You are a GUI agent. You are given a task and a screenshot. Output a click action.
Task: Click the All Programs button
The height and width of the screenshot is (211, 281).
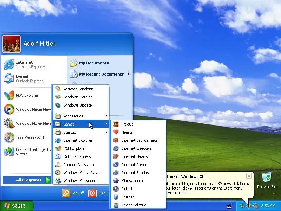point(27,180)
